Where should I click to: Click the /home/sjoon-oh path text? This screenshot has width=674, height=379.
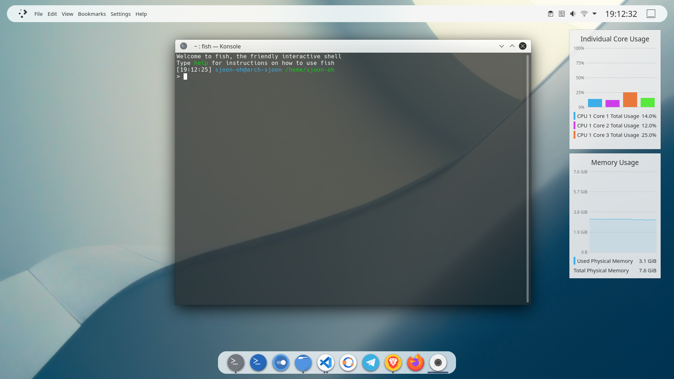tap(310, 70)
